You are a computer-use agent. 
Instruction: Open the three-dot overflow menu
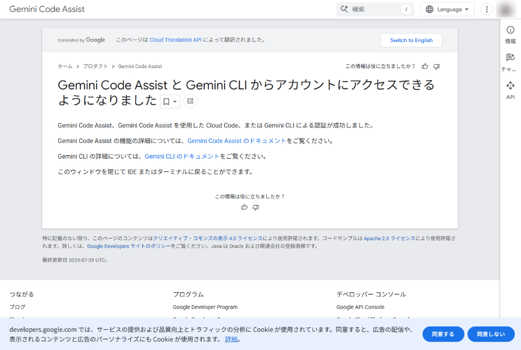pyautogui.click(x=487, y=9)
